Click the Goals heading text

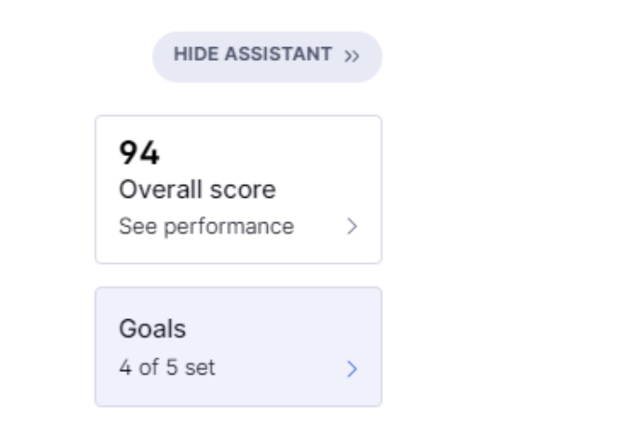pos(153,328)
